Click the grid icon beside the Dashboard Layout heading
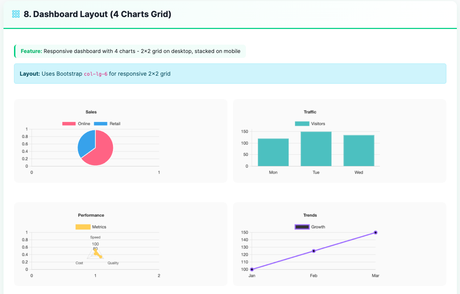This screenshot has width=460, height=294. pos(16,14)
